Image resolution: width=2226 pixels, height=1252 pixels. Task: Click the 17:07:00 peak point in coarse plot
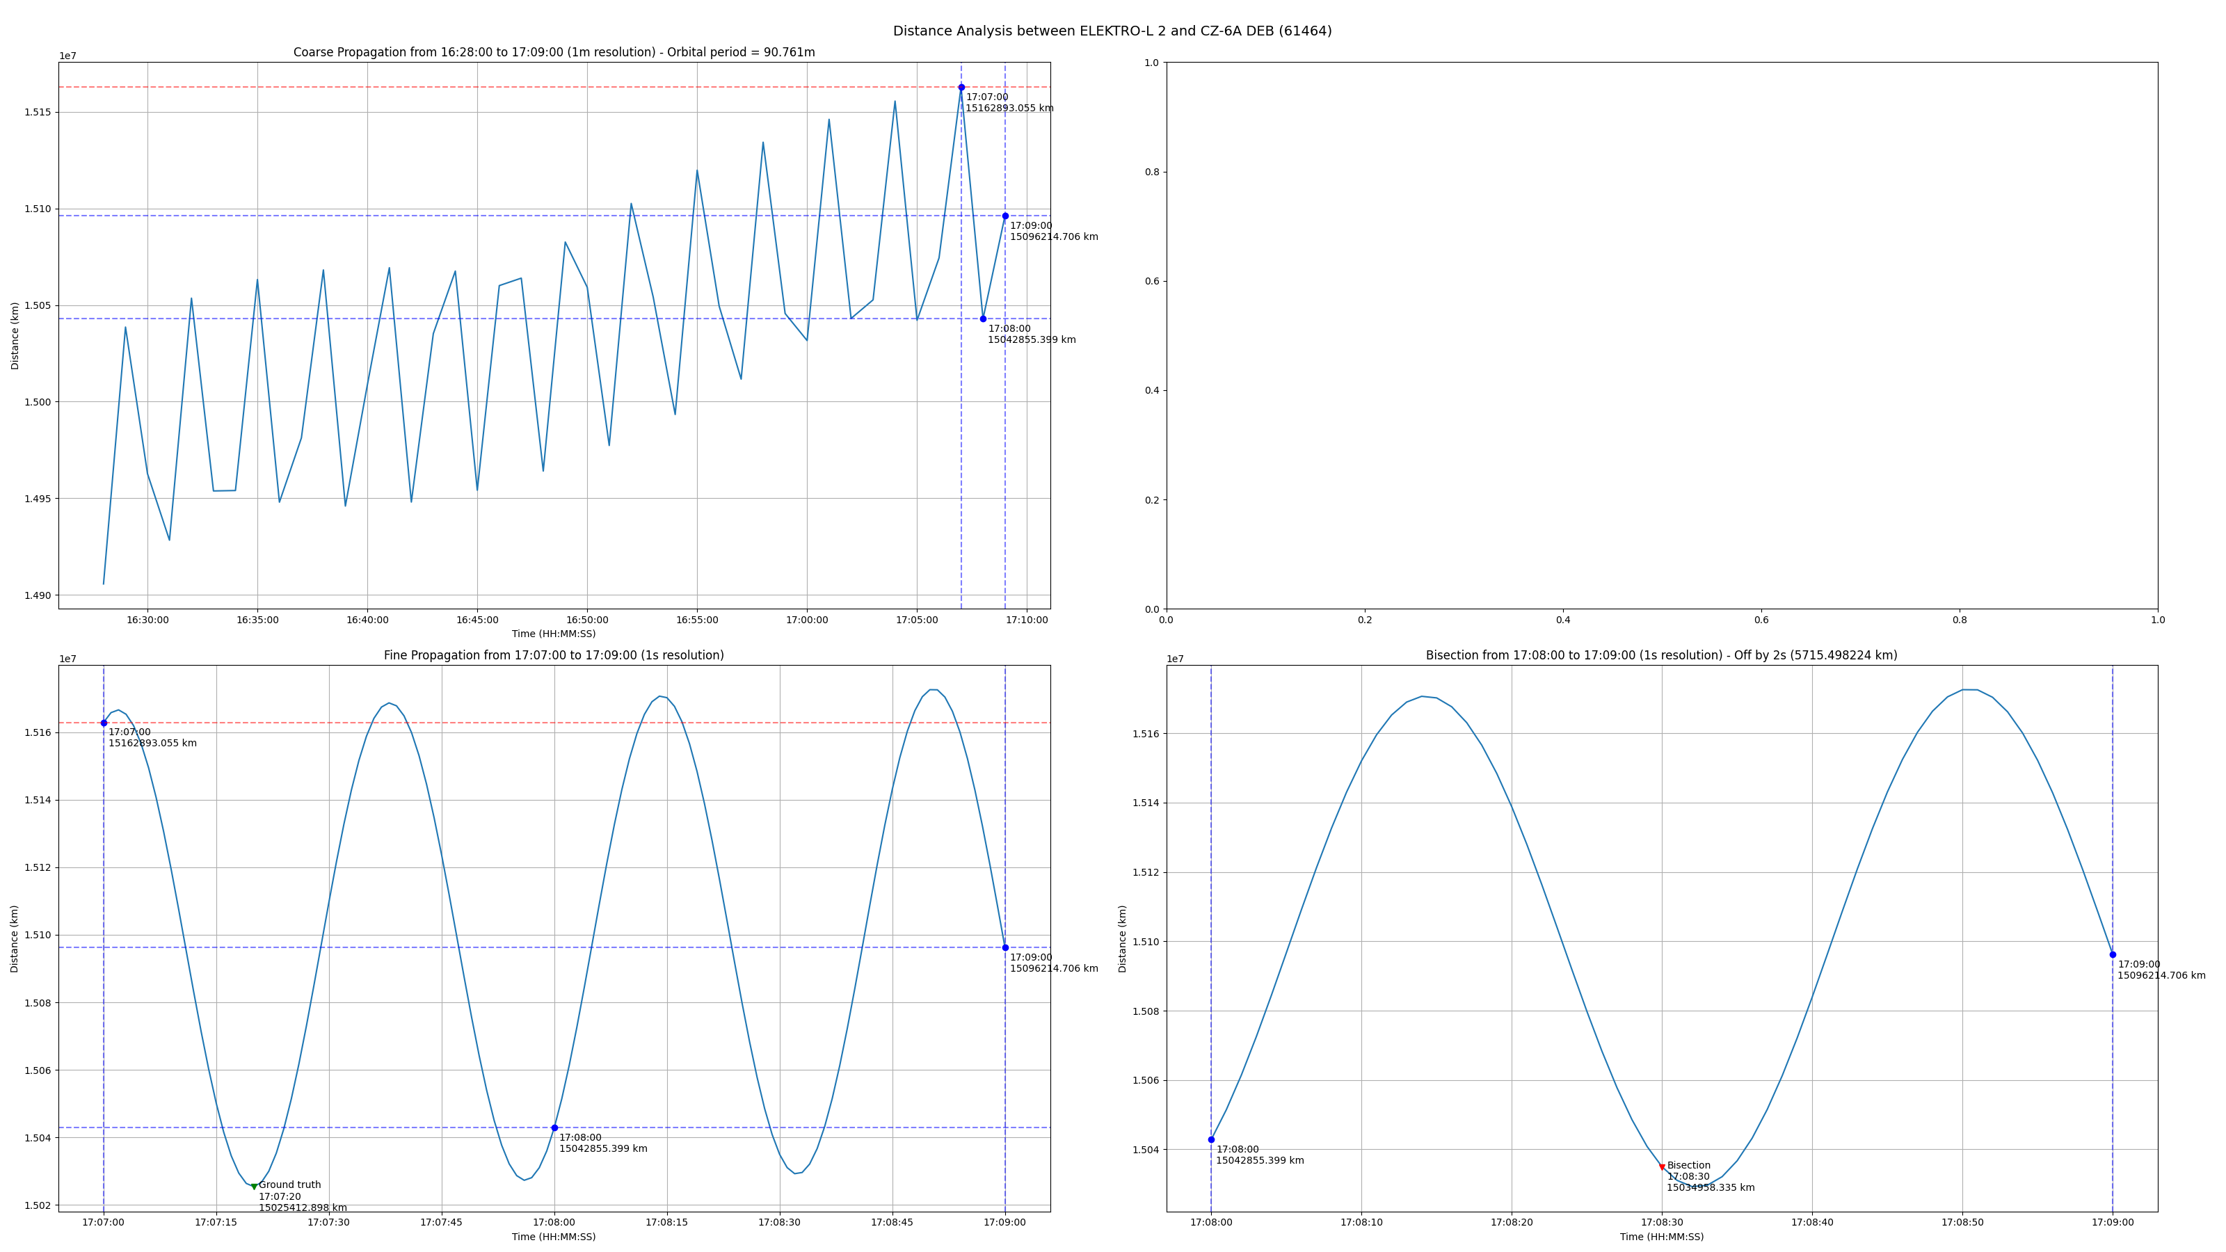961,87
